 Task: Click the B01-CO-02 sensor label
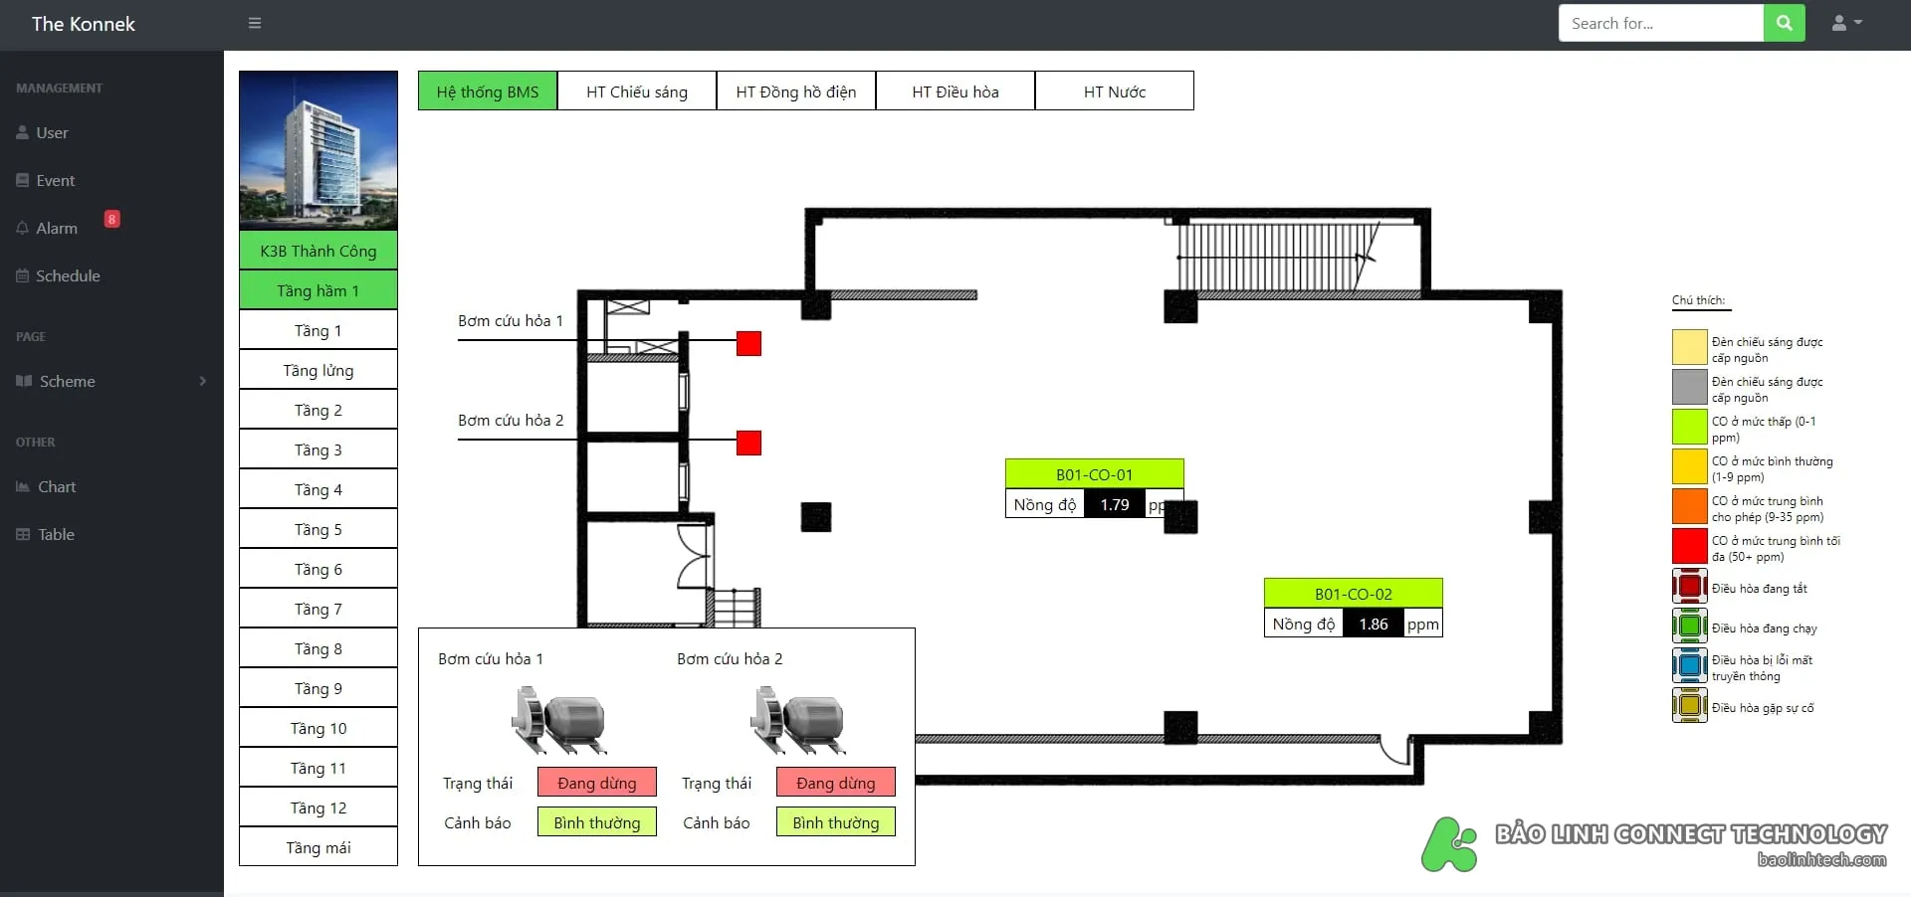(1354, 593)
